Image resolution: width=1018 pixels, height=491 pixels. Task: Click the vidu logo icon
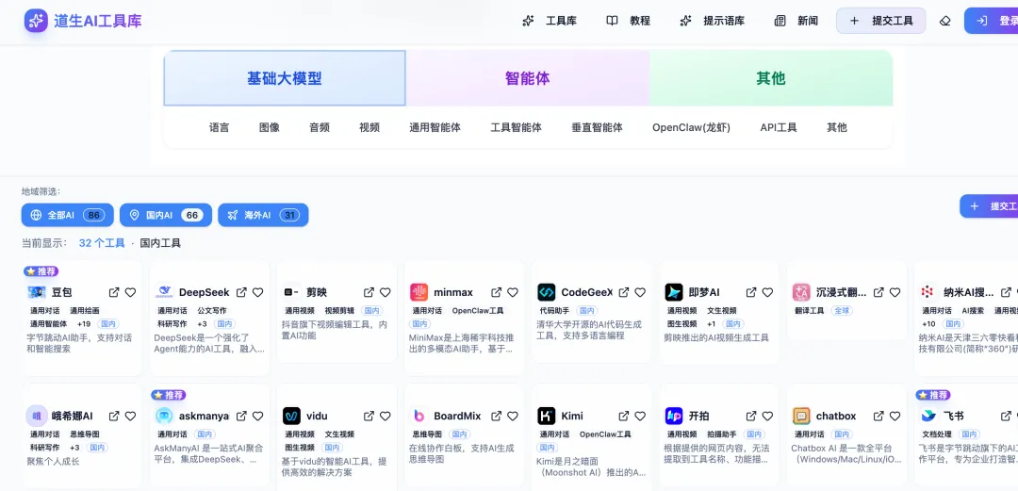(x=291, y=416)
